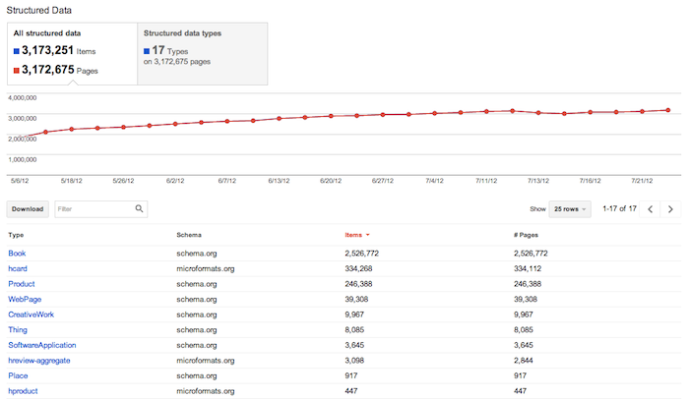Screen dimensions: 689x399
Task: Click red Pages legend square
Action: pos(17,69)
